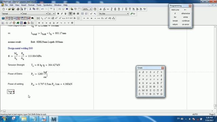
Task: Close the Greek palette
Action: click(162, 68)
